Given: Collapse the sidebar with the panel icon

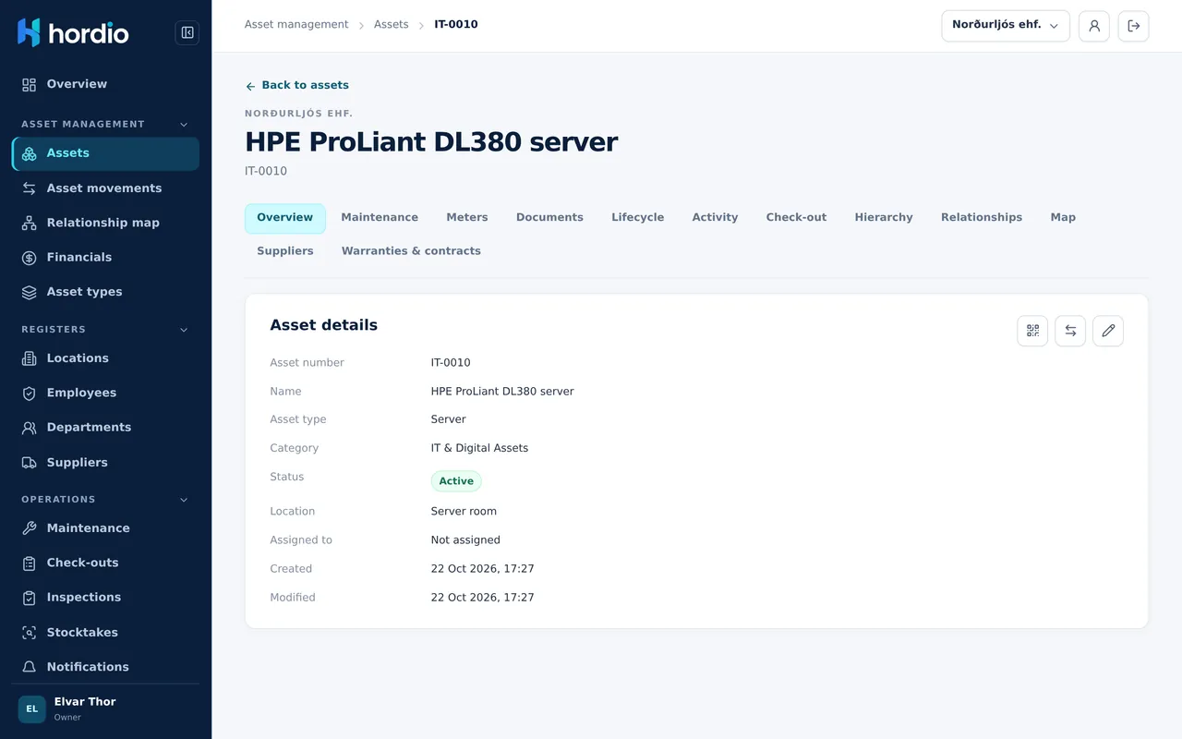Looking at the screenshot, I should click(187, 33).
